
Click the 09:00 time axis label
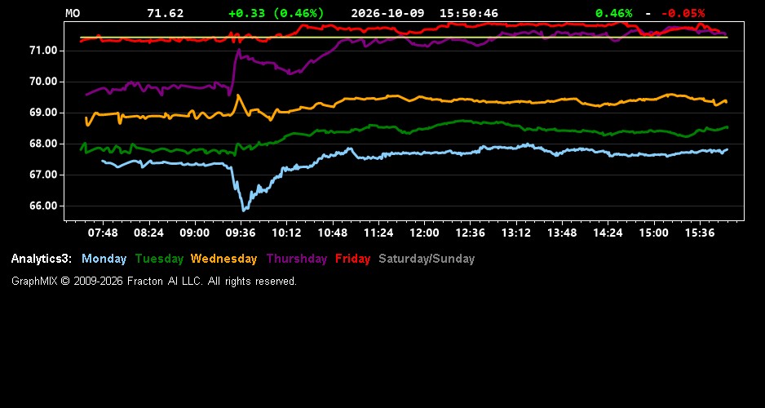[195, 233]
